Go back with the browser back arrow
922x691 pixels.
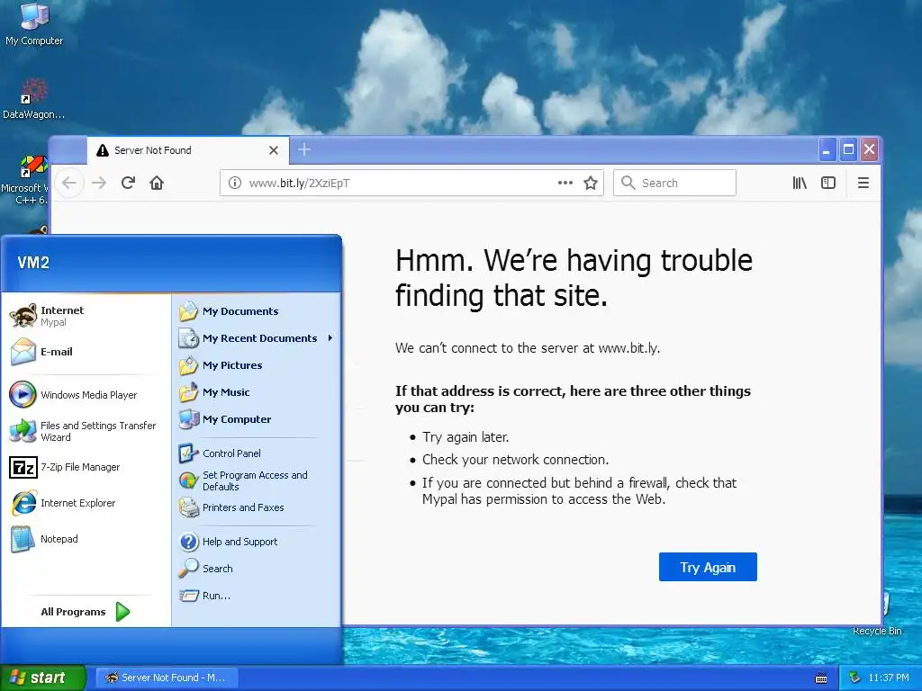coord(69,183)
